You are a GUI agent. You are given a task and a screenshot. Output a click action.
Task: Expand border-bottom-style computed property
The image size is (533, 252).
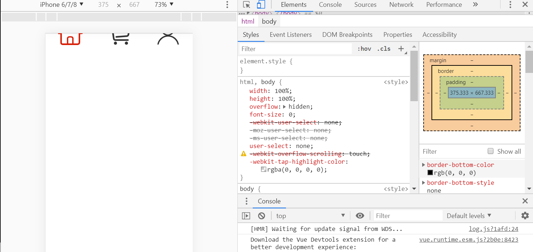(x=424, y=183)
